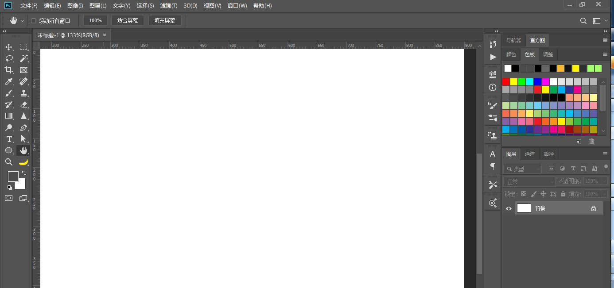The image size is (614, 288).
Task: Open the 不透明度 opacity dropdown arrow
Action: tap(604, 181)
